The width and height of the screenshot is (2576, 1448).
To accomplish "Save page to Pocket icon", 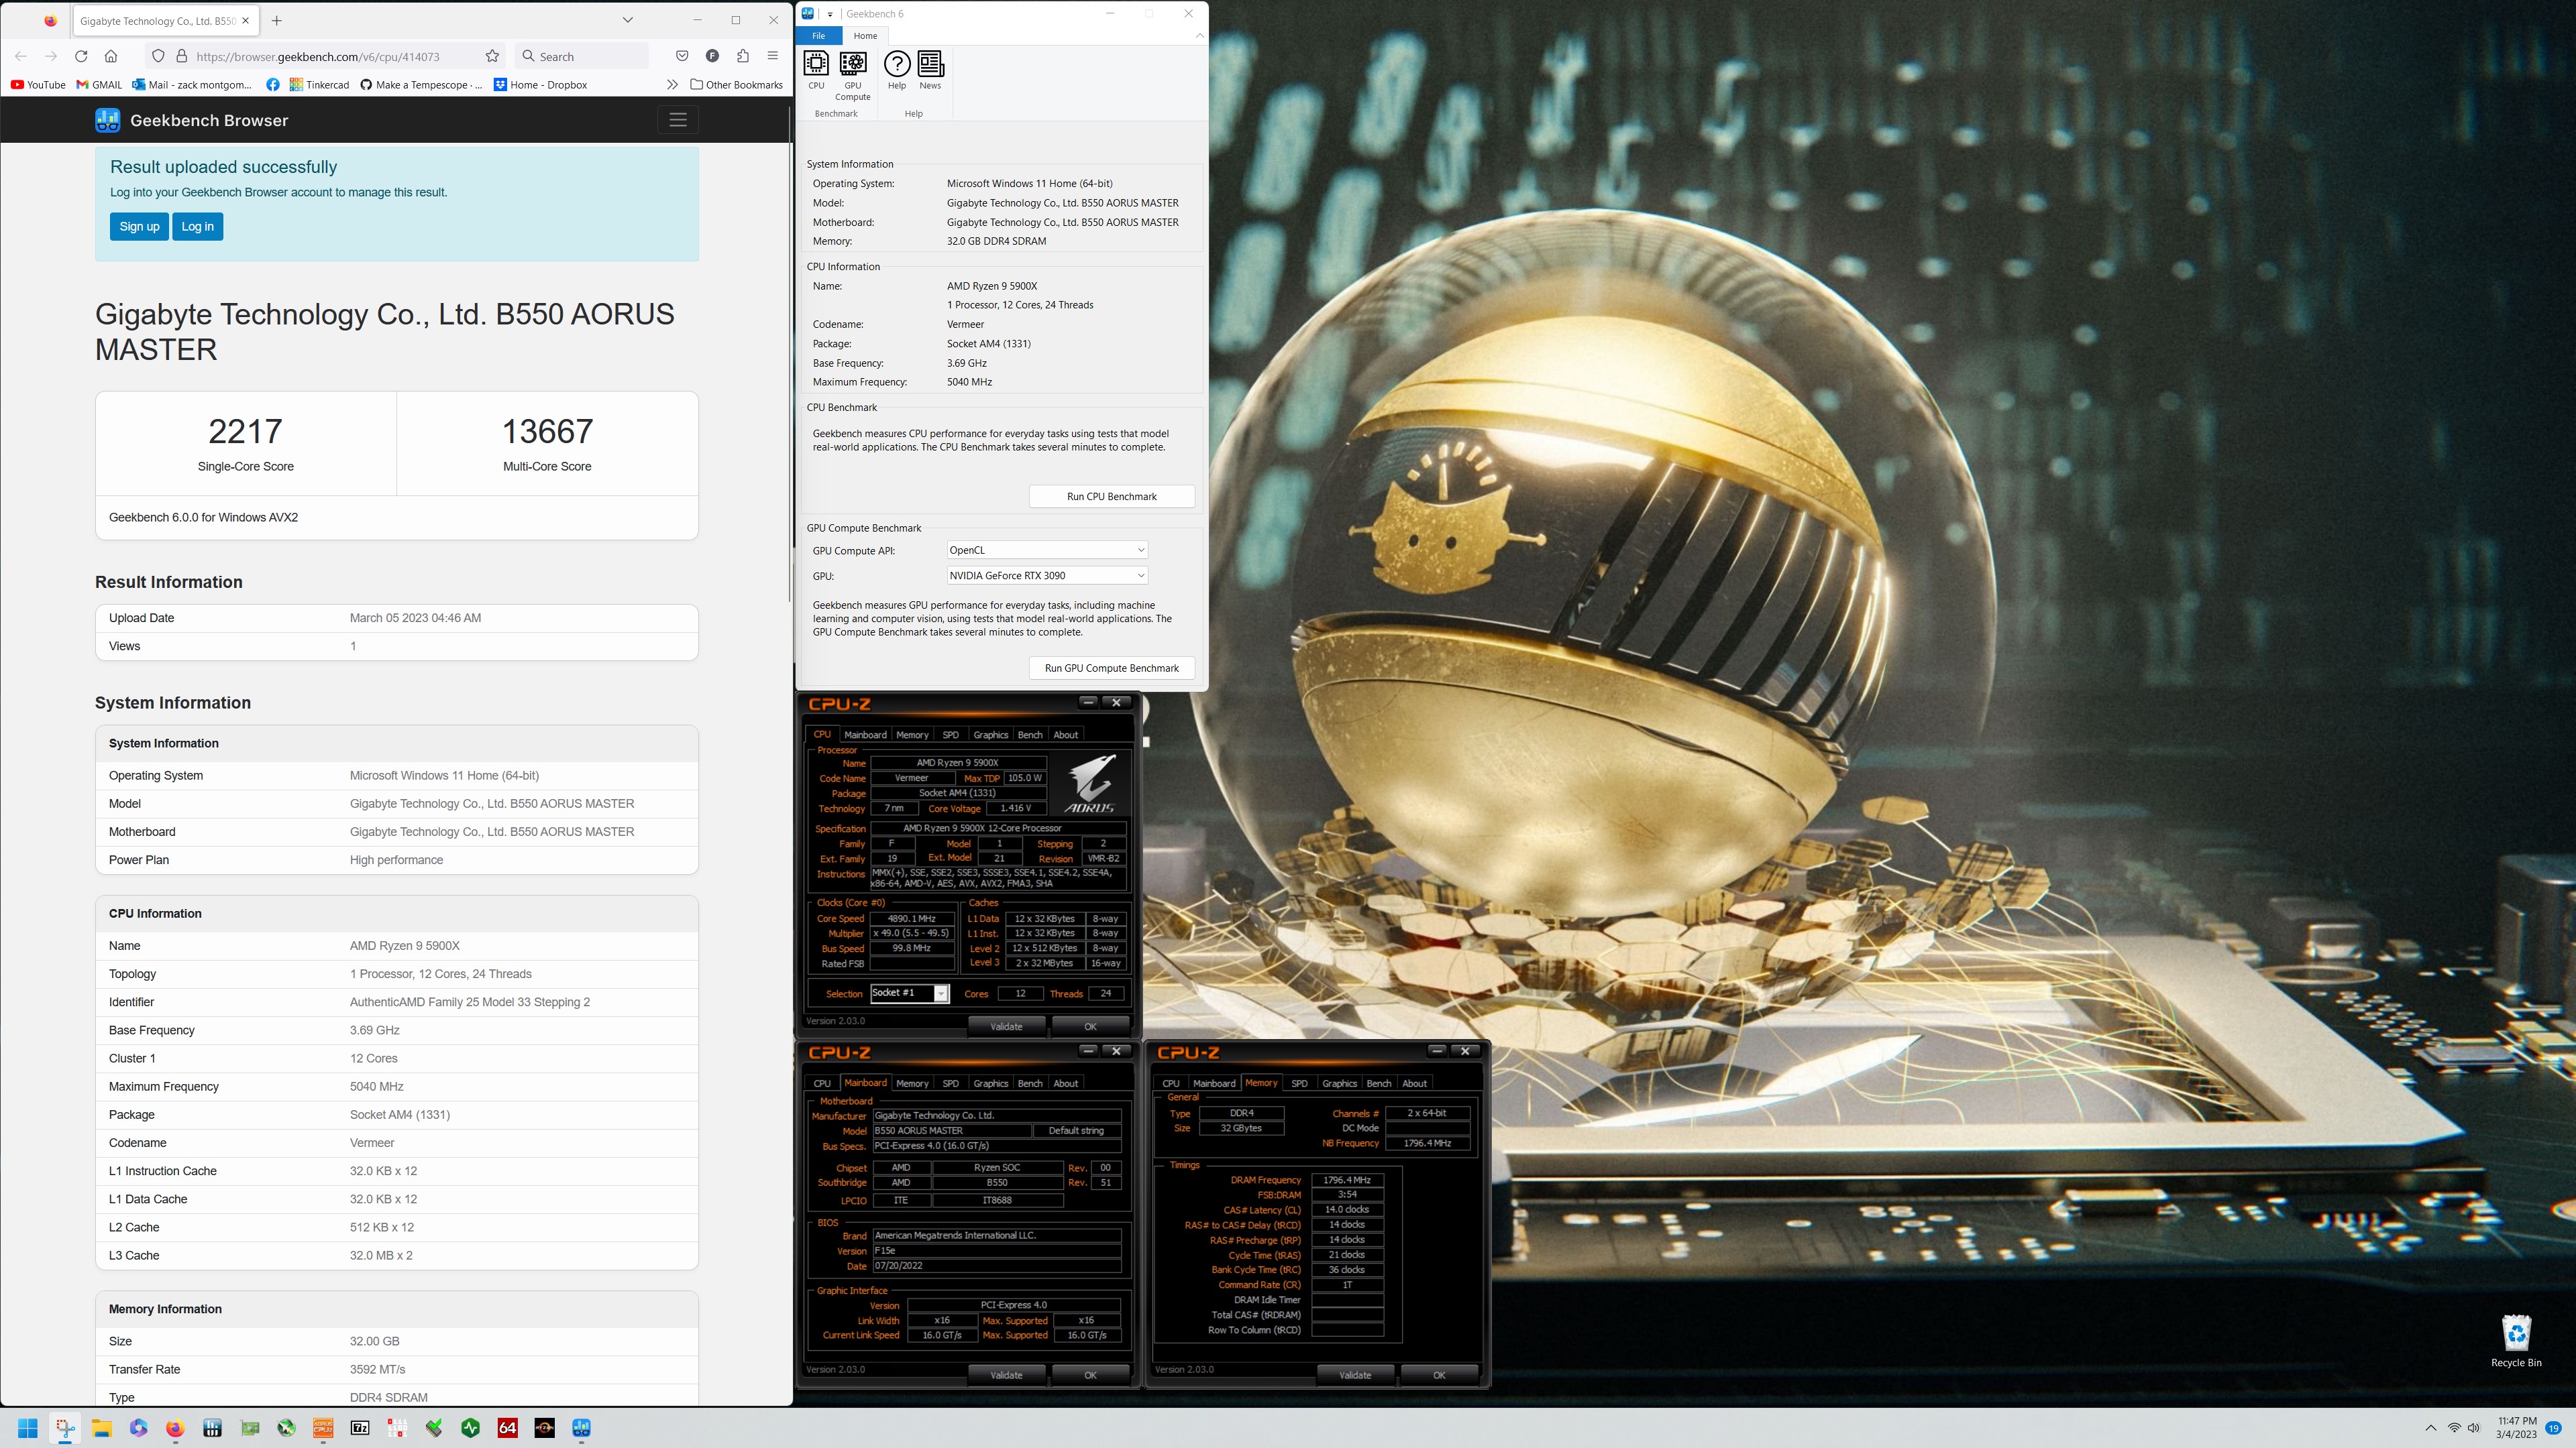I will coord(682,56).
